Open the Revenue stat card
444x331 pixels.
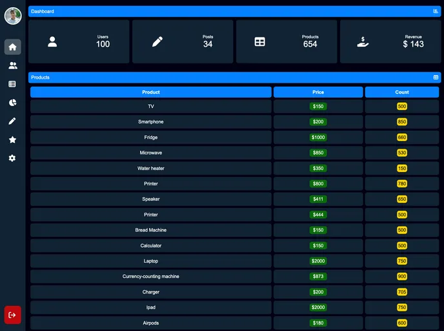[x=390, y=41]
